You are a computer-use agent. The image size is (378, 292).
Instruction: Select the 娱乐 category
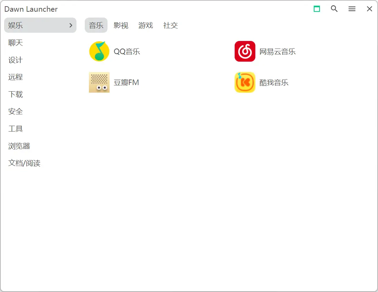coord(40,25)
